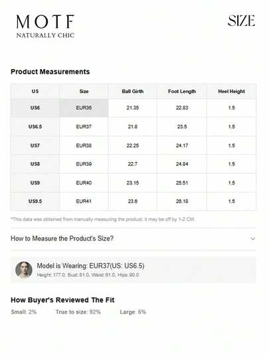Click the US6.5 row header
The image size is (269, 358).
35,126
